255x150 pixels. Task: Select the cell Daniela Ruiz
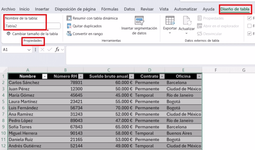28,139
